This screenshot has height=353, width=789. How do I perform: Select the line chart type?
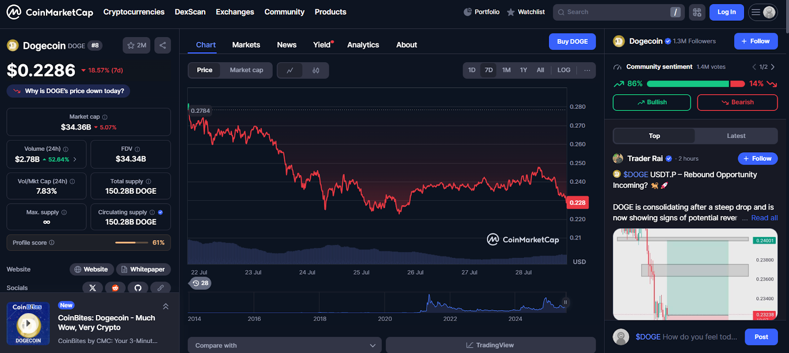(x=290, y=71)
